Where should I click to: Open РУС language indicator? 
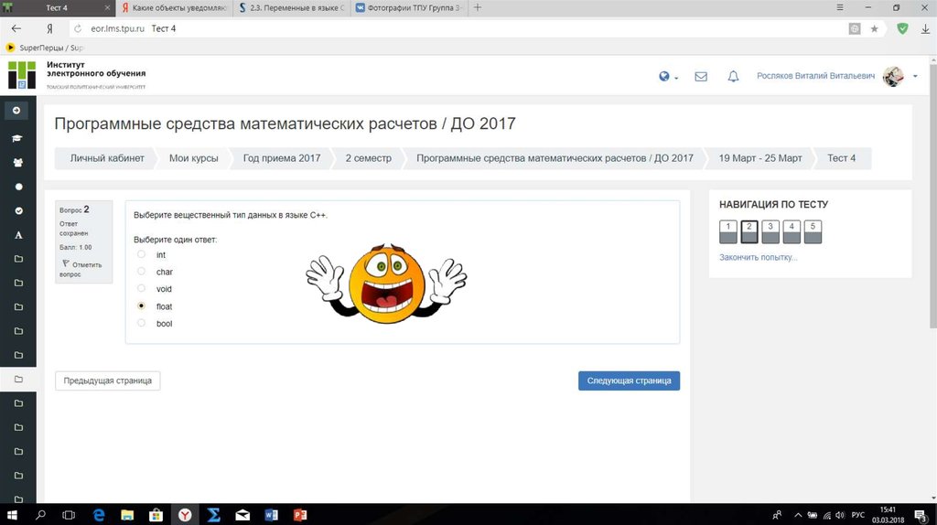pos(857,515)
